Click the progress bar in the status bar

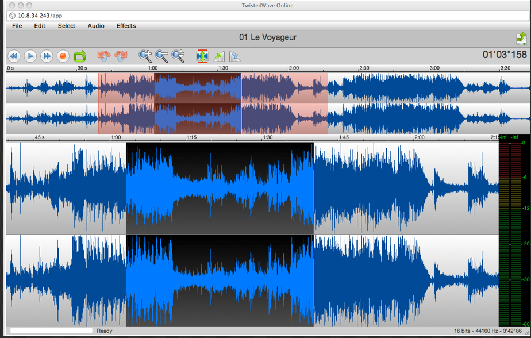[x=51, y=331]
